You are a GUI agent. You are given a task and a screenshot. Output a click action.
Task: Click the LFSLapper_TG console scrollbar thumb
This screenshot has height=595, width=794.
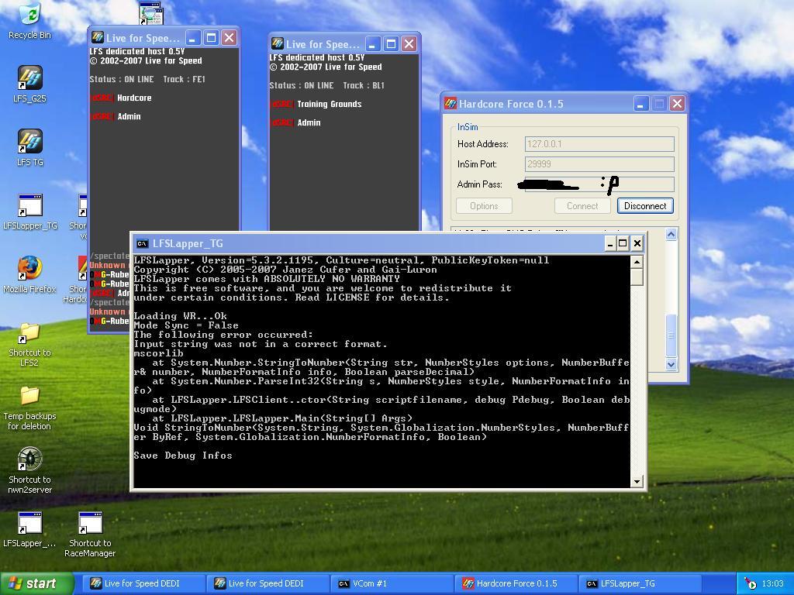coord(637,277)
